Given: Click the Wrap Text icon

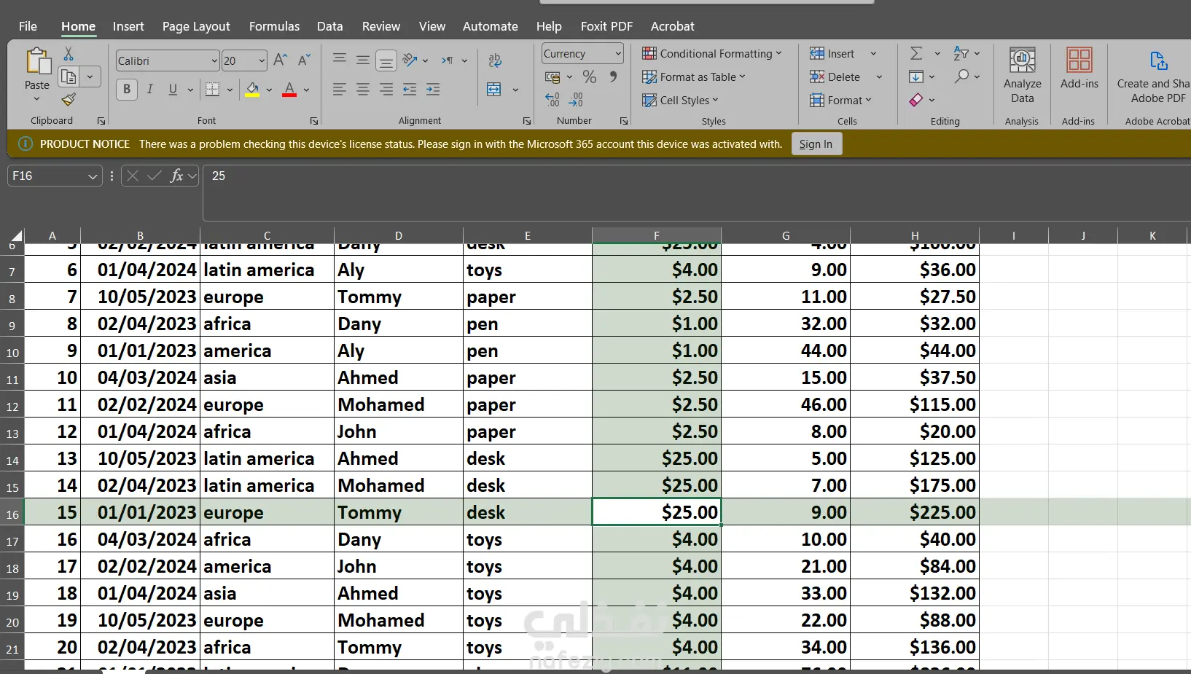Looking at the screenshot, I should tap(495, 60).
